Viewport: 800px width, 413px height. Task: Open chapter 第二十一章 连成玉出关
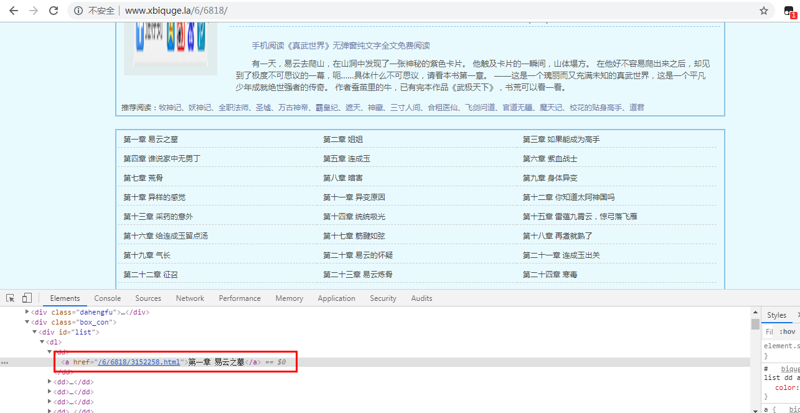pos(562,255)
